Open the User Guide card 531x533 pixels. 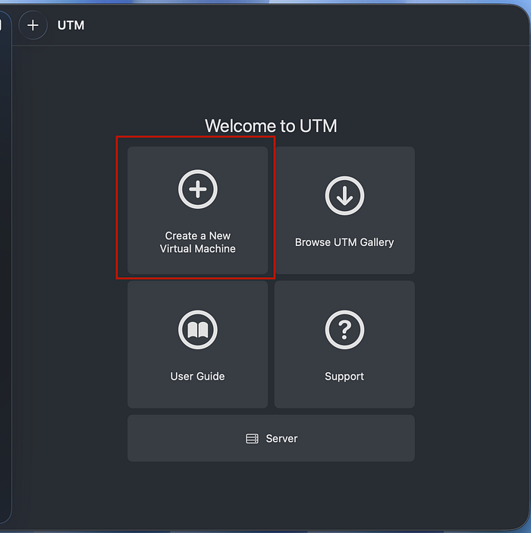tap(197, 345)
